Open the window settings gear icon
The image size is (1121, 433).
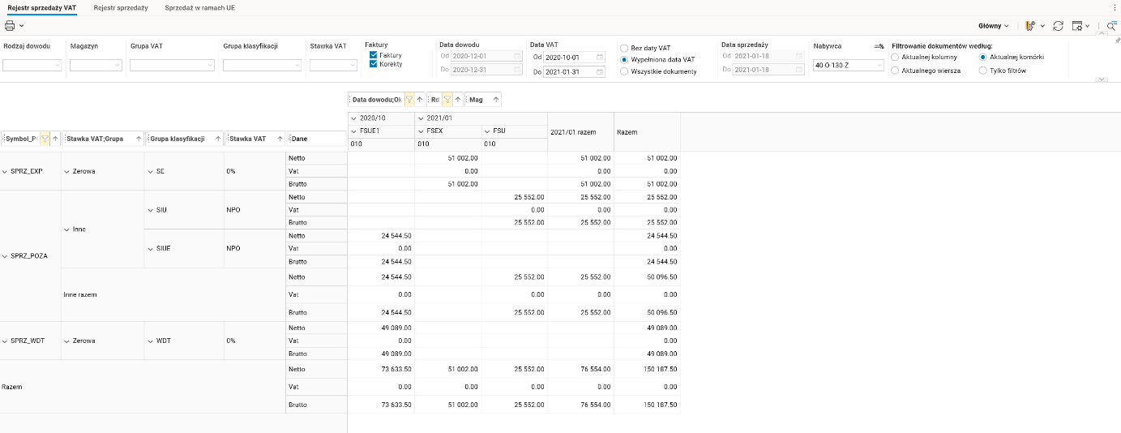[x=1077, y=26]
